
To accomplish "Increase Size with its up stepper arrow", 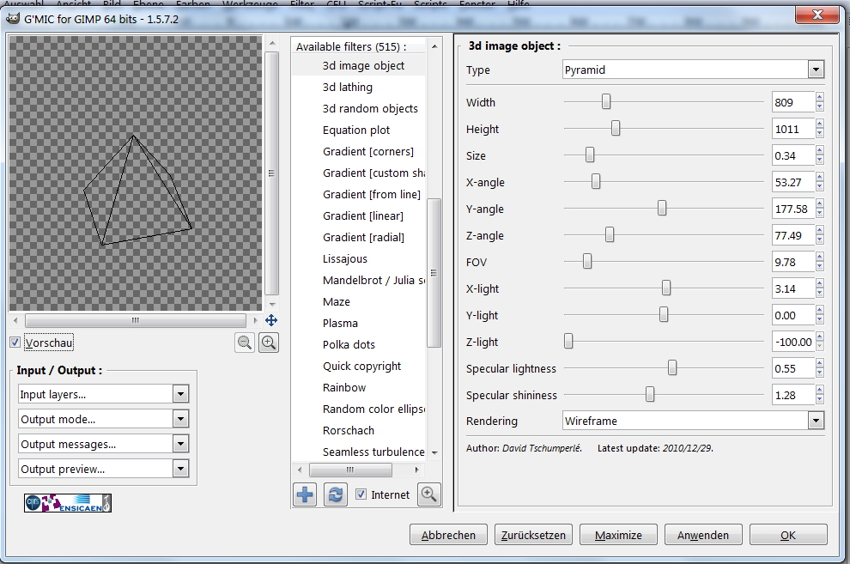I will tap(820, 150).
